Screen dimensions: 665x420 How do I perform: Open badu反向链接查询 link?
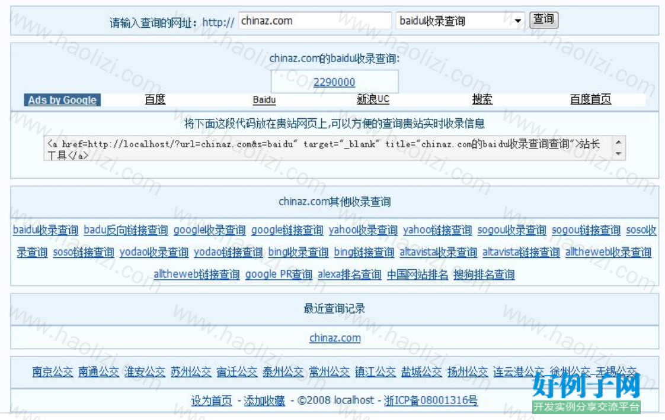[x=126, y=230]
